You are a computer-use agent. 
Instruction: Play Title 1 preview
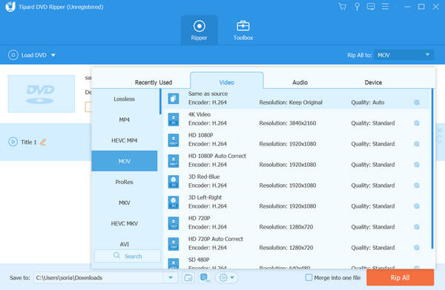click(x=13, y=142)
